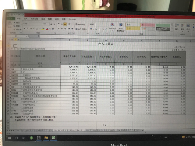Open the Windows Start menu
Viewport: 195px width, 146px height.
[x=9, y=138]
